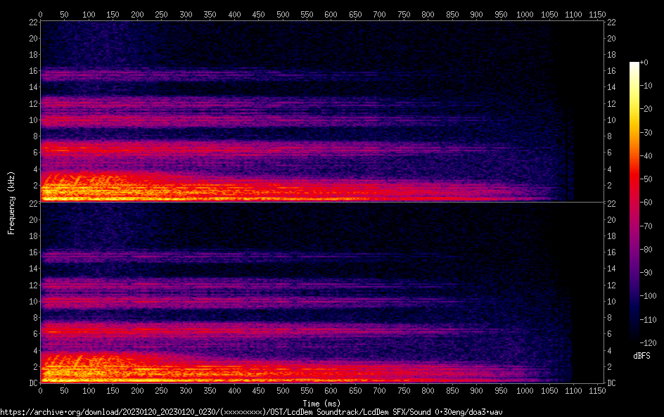Click the 20 kHz label left of the lower channel
The height and width of the screenshot is (417, 664).
32,220
